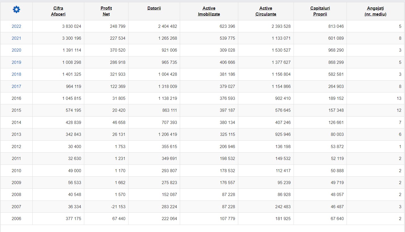Viewport: 405px width, 232px height.
Task: Click the Datorii column header
Action: pyautogui.click(x=154, y=9)
